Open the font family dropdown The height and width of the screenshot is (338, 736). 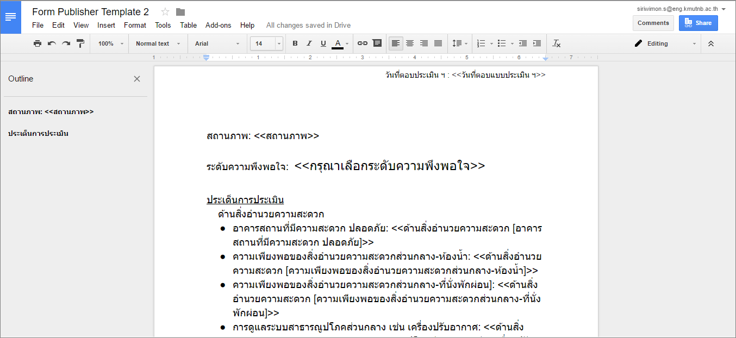click(217, 43)
